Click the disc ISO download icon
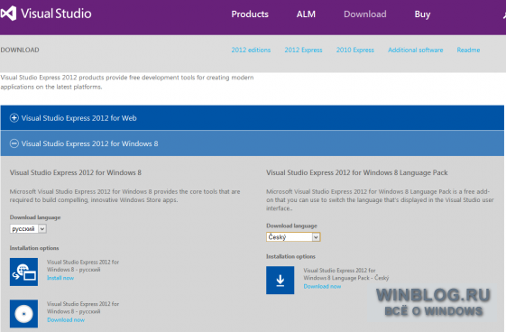This screenshot has width=506, height=332. [23, 314]
